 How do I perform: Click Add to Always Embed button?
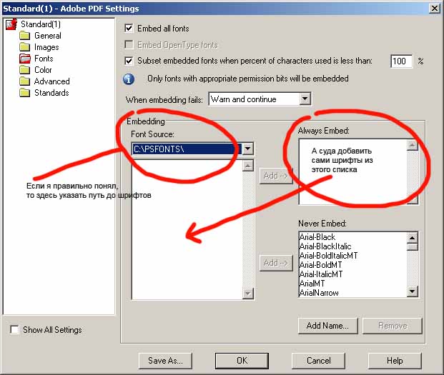(276, 176)
